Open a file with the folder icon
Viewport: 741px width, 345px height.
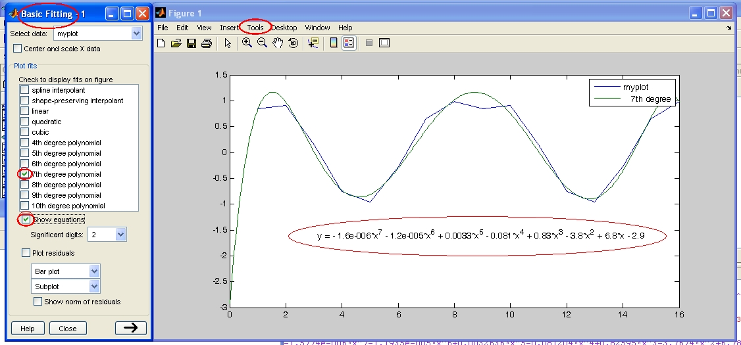pyautogui.click(x=176, y=43)
